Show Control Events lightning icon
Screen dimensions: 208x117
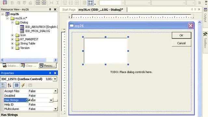(x=23, y=85)
